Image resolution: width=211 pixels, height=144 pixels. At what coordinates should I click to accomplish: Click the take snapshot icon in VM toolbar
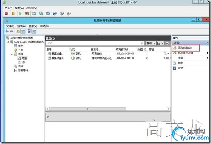34,14
